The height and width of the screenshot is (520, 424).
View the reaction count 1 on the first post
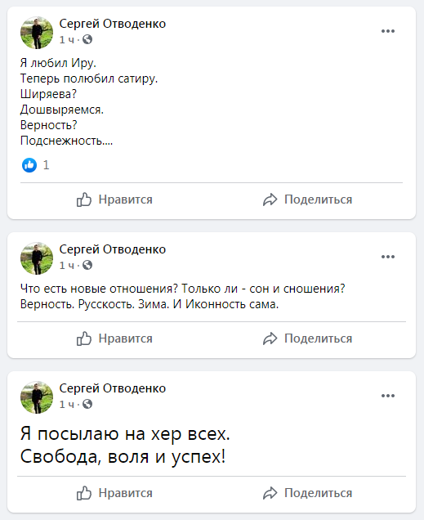46,165
